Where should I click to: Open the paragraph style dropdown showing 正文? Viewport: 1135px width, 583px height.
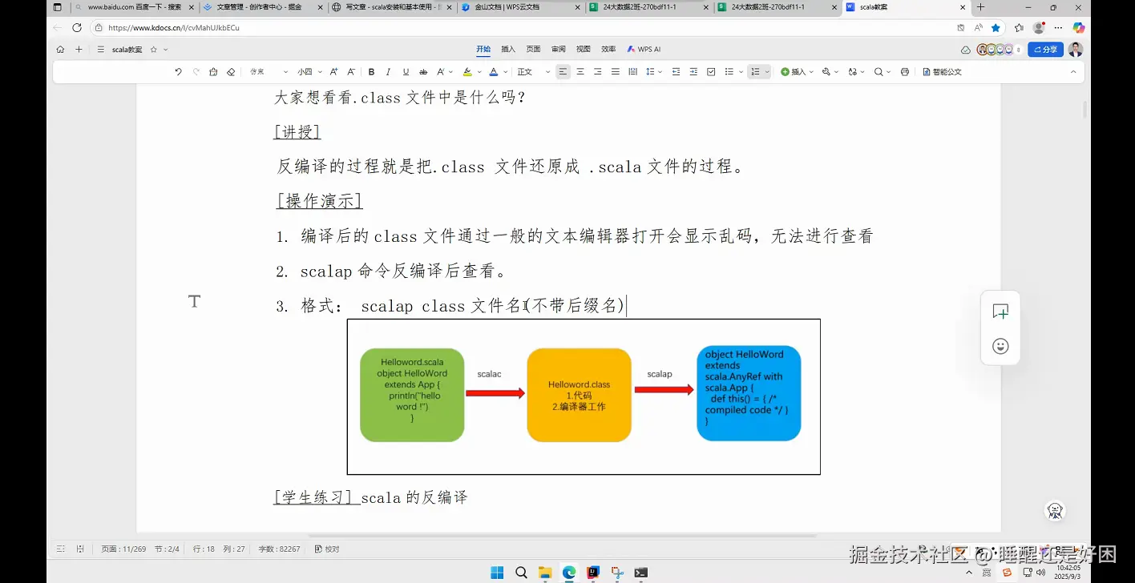pyautogui.click(x=525, y=71)
